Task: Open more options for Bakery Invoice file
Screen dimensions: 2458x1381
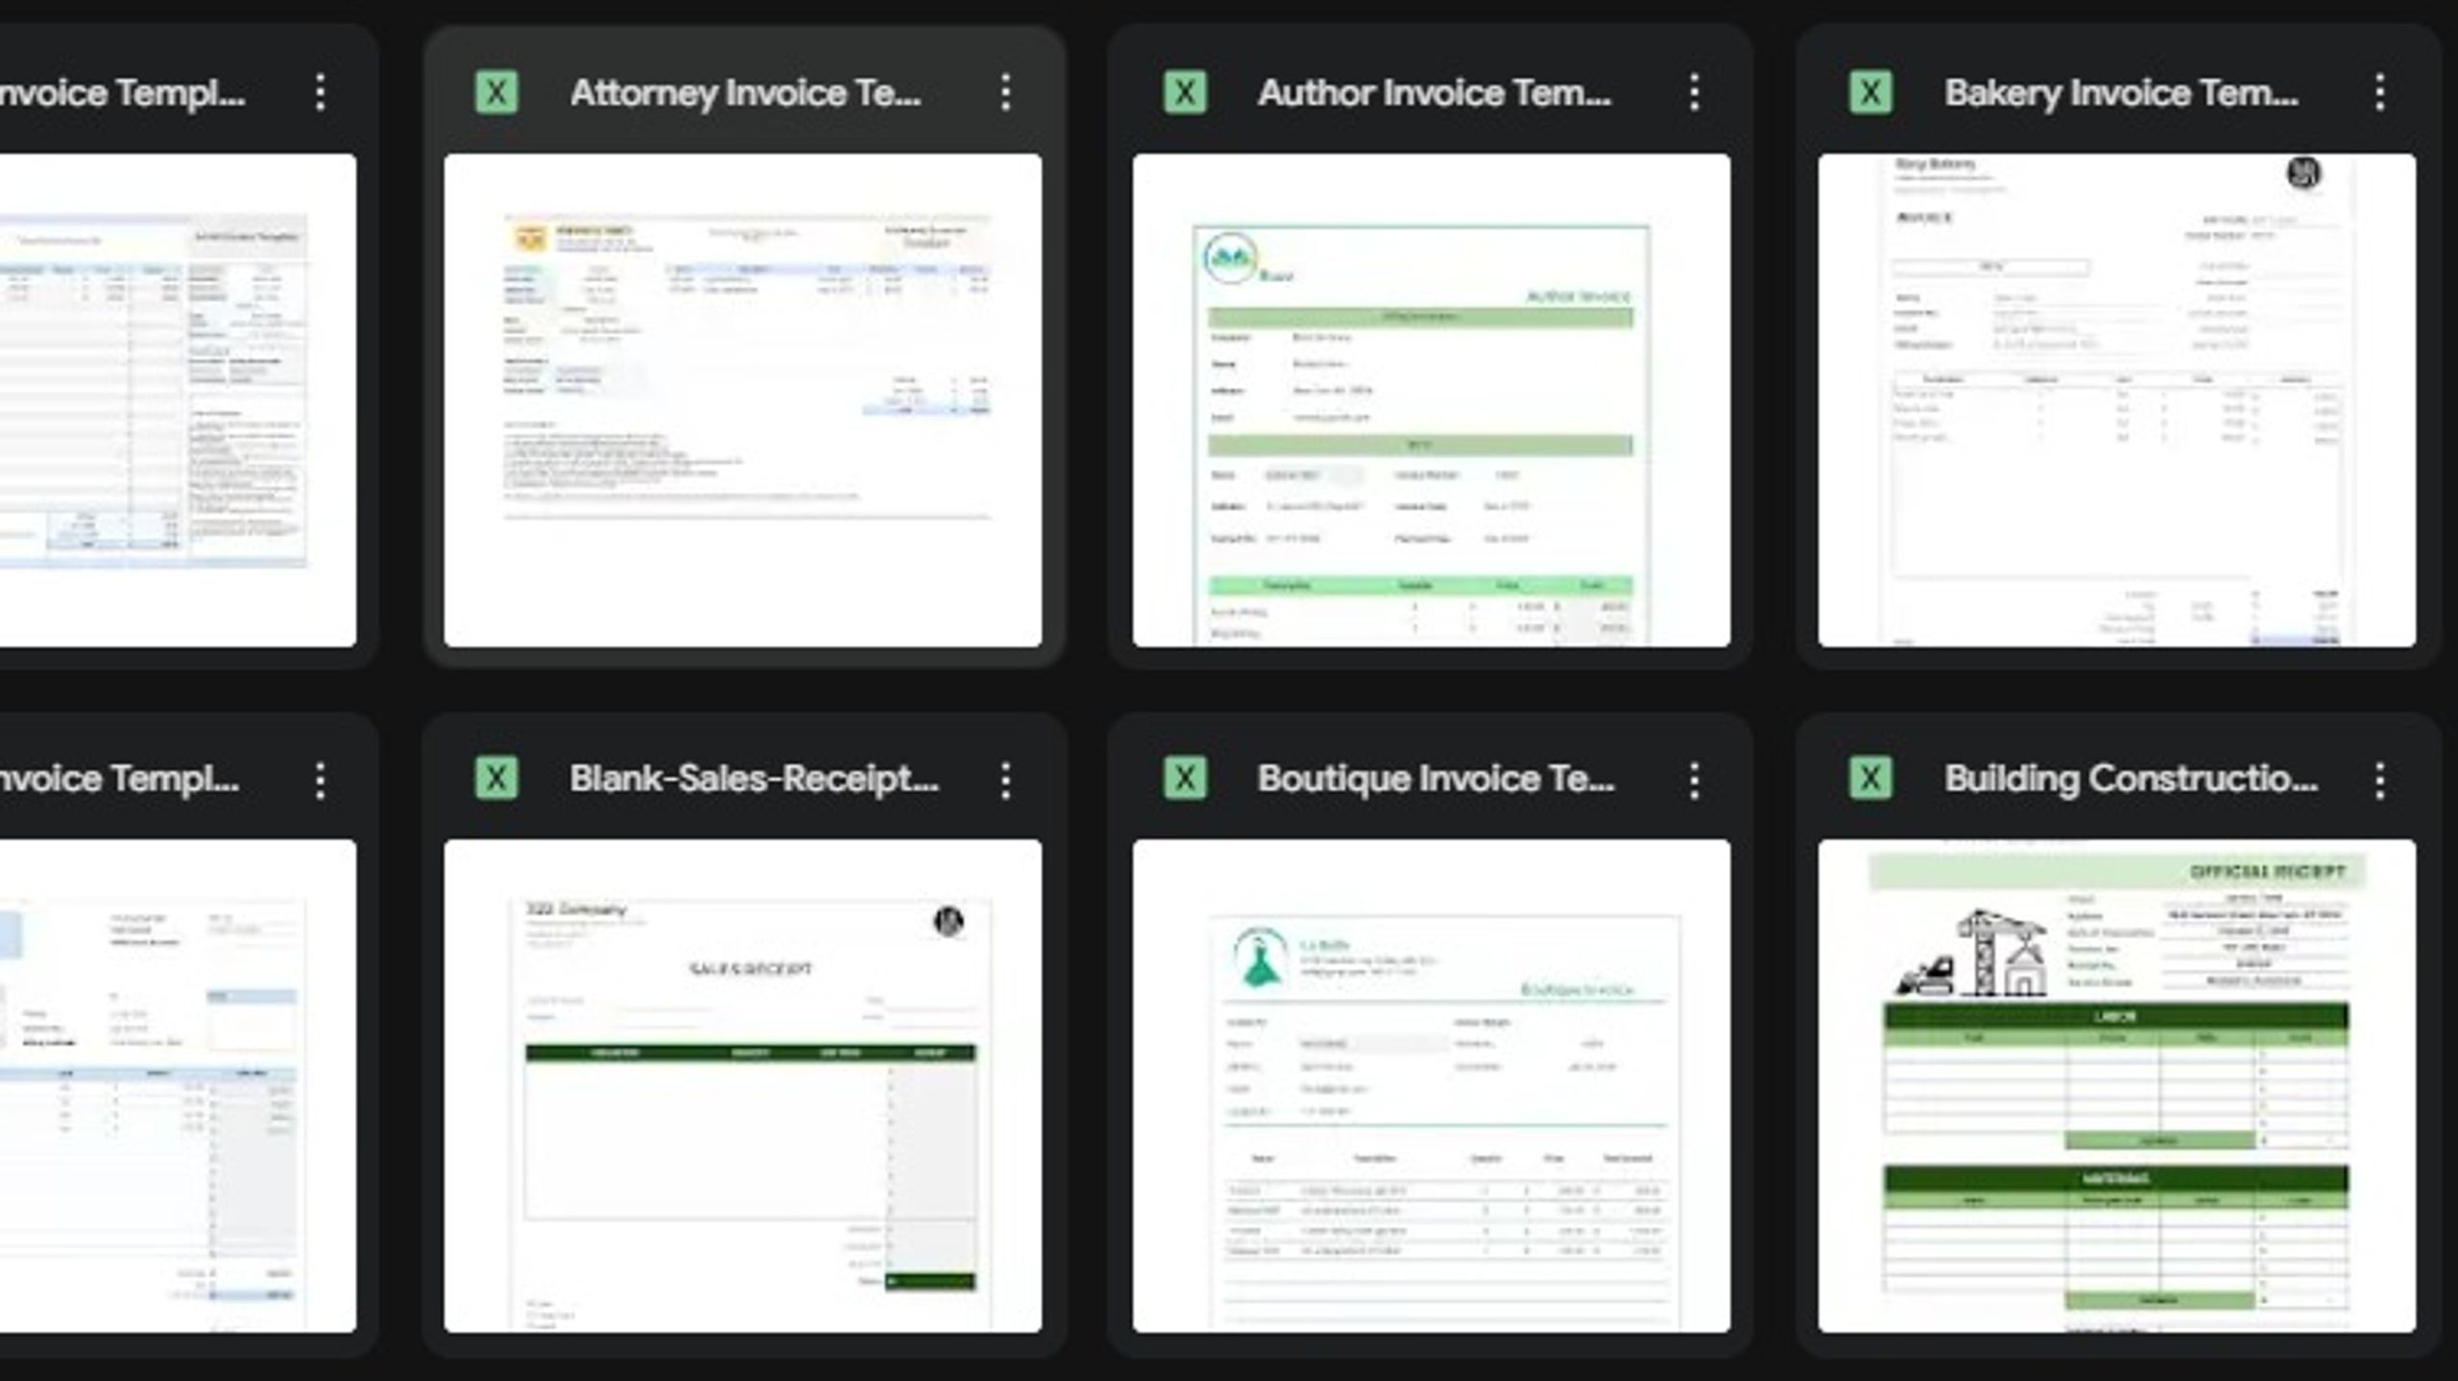Action: pyautogui.click(x=2380, y=93)
